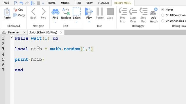Open Find with the binoculars icon
The height and width of the screenshot is (104, 186).
[55, 12]
